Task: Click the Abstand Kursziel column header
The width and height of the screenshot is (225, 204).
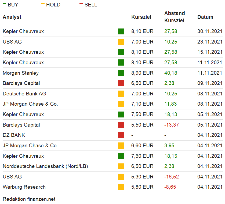Action: [x=175, y=17]
